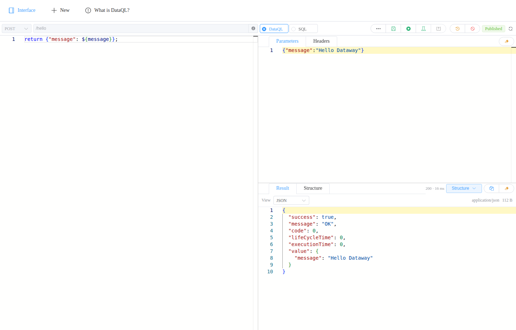
Task: Click the eraser icon in the Result panel
Action: tap(506, 188)
